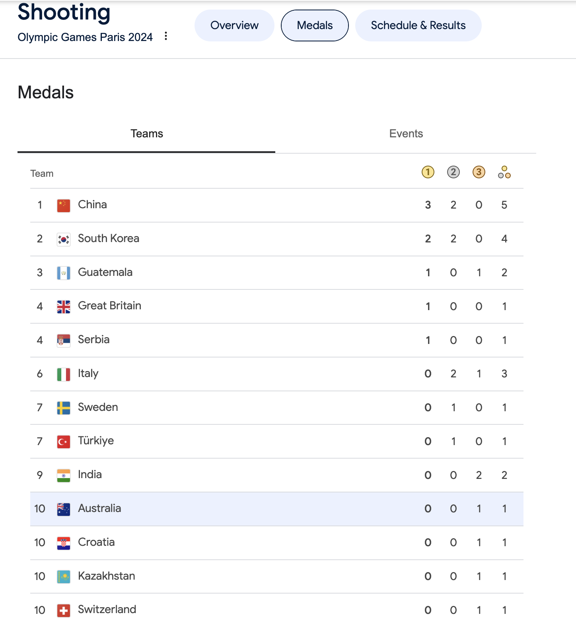
Task: Click the South Korea flag icon
Action: point(64,239)
